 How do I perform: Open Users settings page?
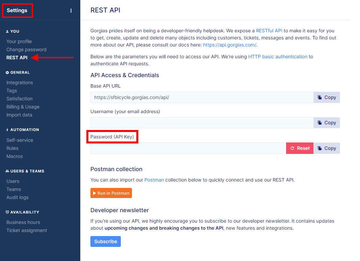(13, 181)
